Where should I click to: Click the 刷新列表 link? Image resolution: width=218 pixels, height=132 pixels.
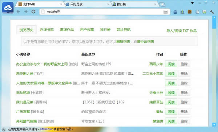point(123,41)
